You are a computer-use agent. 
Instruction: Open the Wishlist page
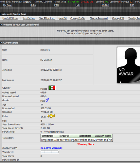coord(105,5)
